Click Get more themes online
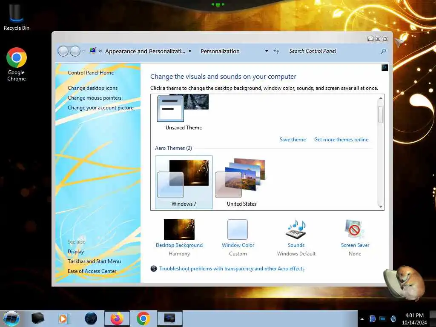Viewport: 436px width, 327px height. click(x=341, y=140)
